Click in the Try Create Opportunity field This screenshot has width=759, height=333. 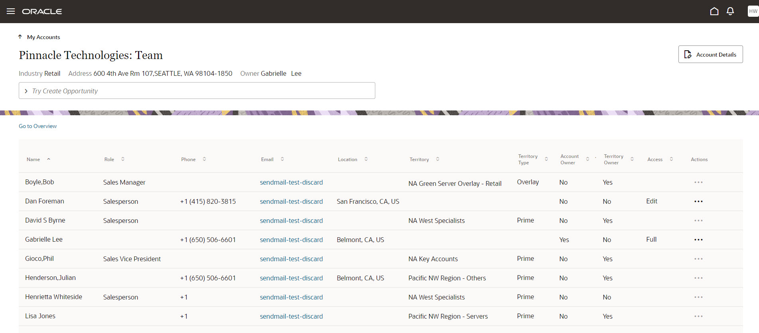click(x=197, y=91)
